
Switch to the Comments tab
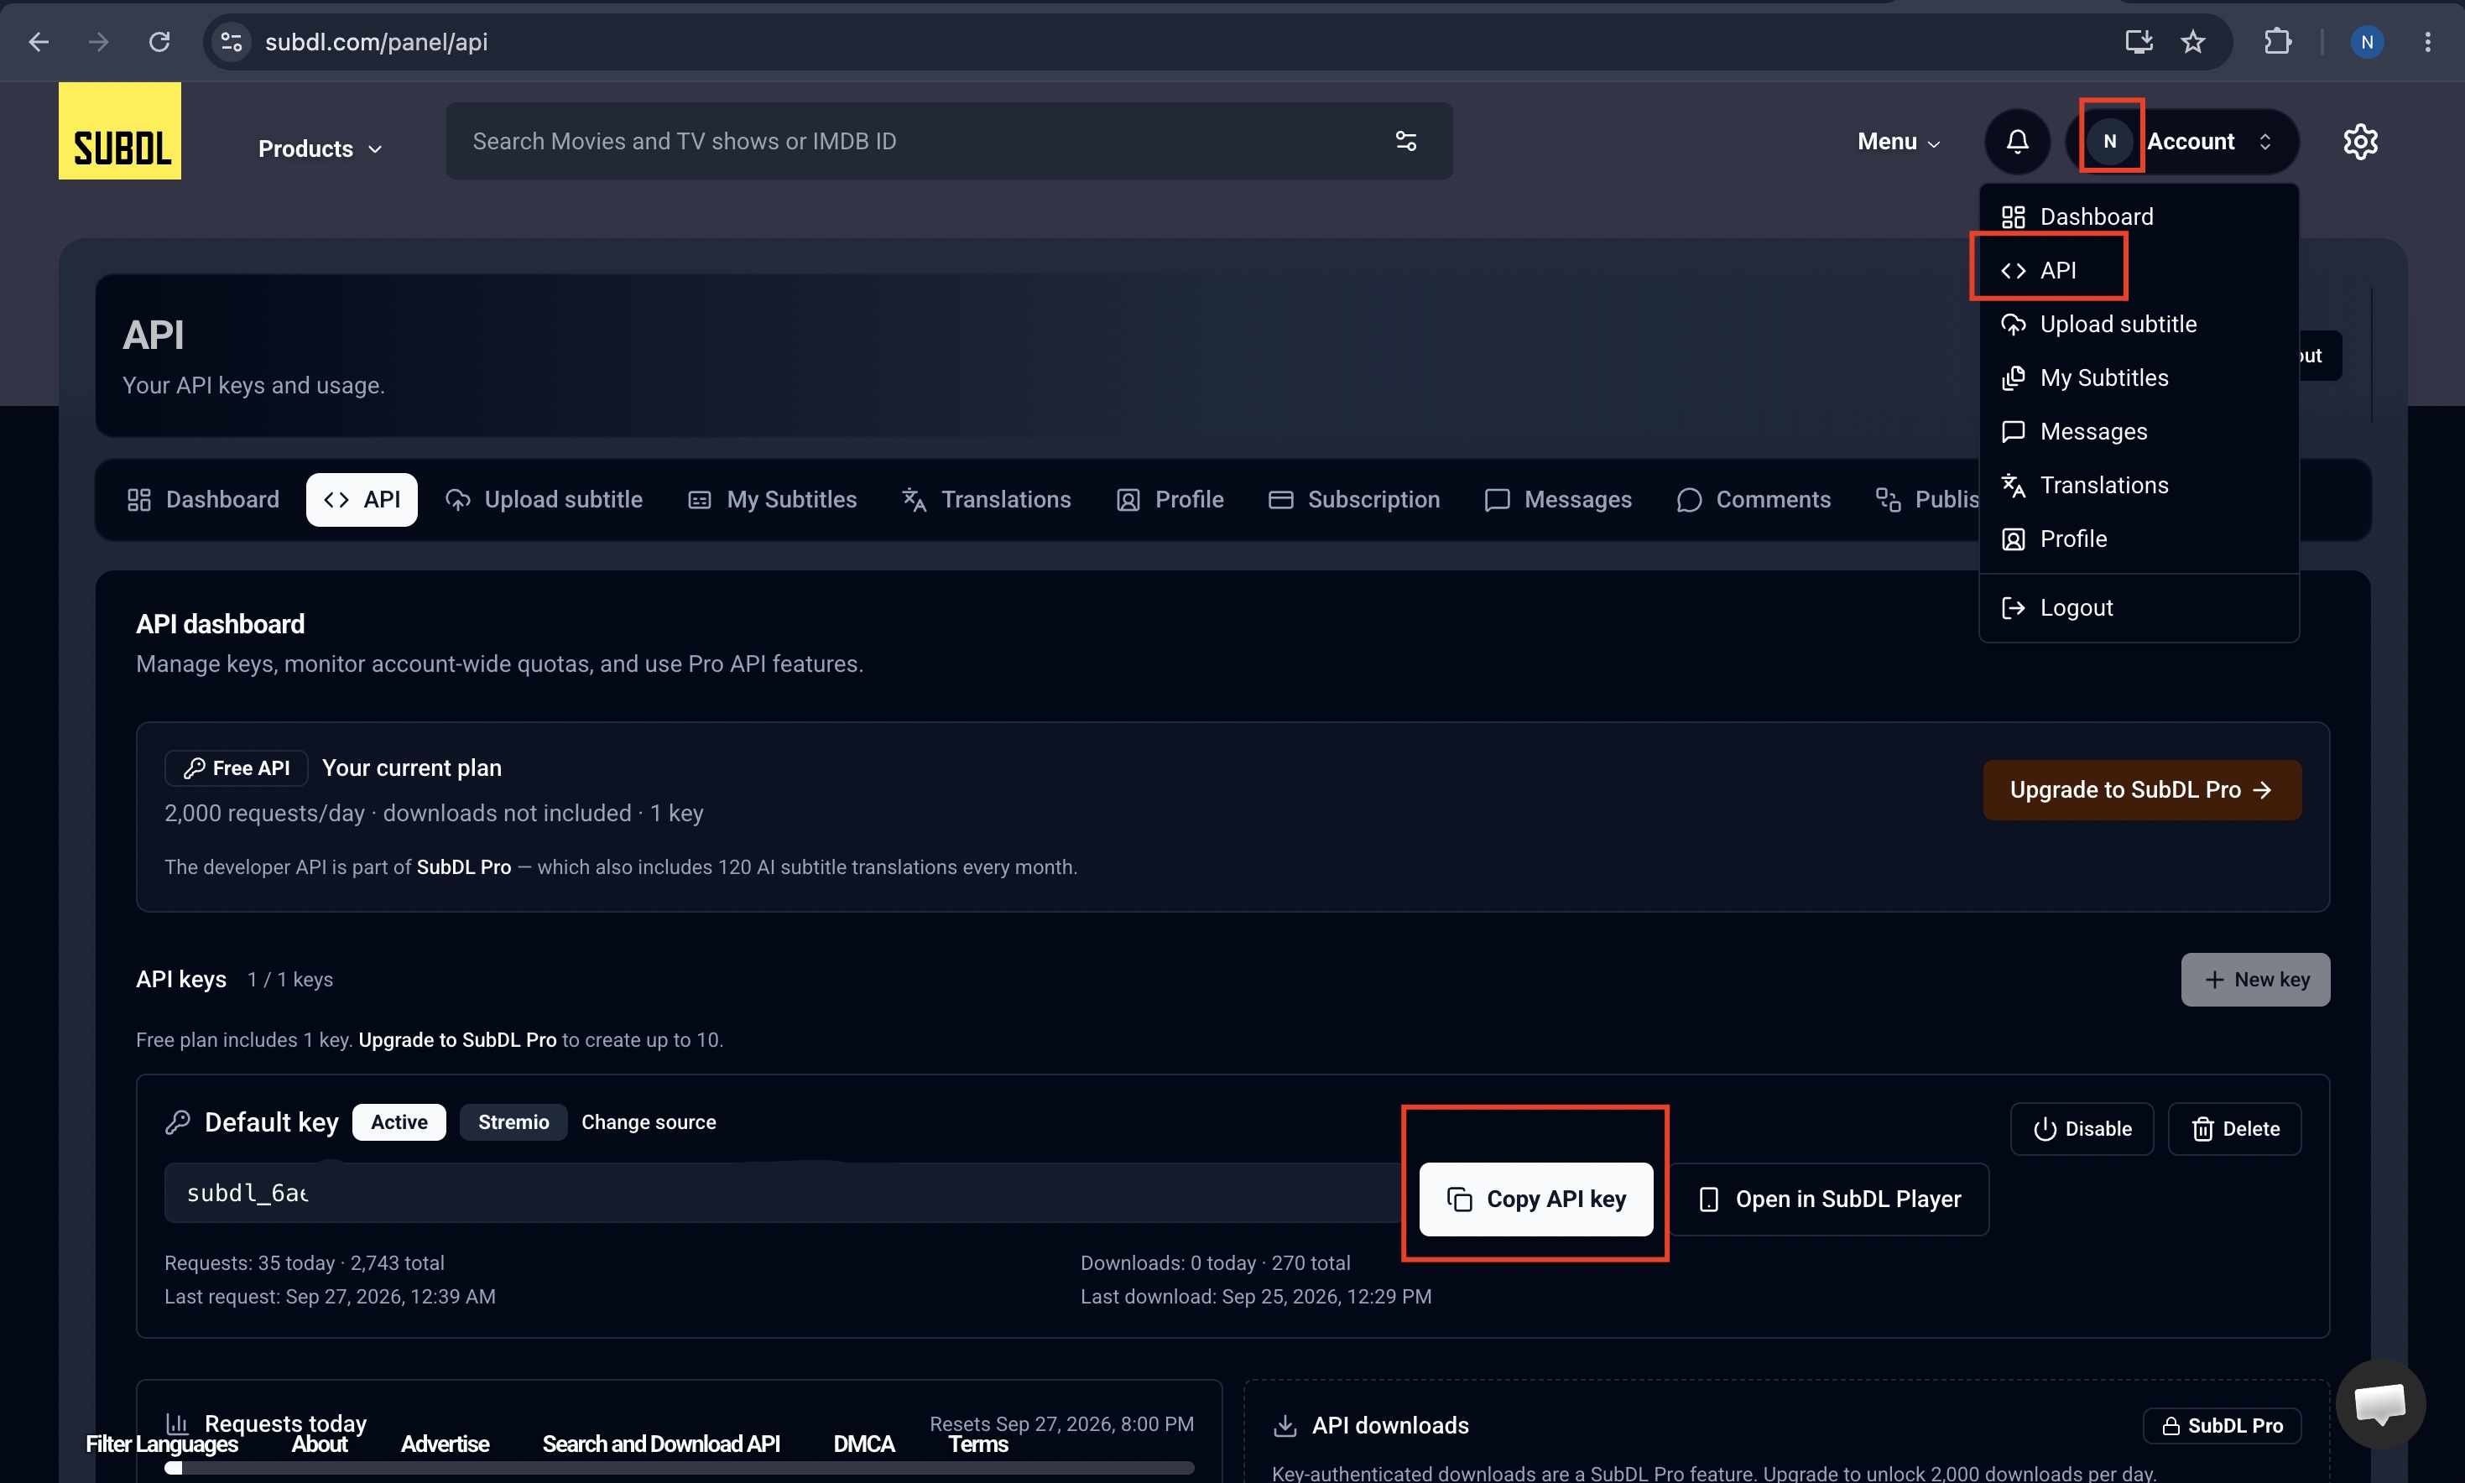click(x=1754, y=500)
